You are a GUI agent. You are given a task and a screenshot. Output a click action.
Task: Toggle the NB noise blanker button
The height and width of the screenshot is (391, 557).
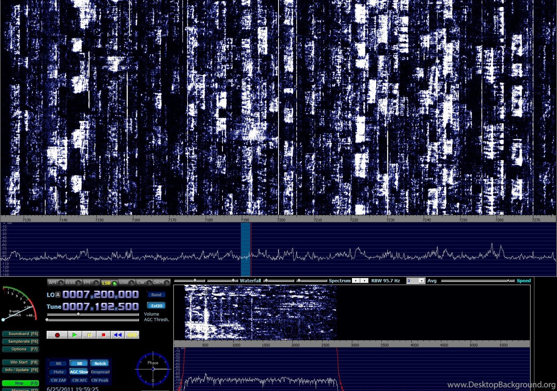click(79, 364)
